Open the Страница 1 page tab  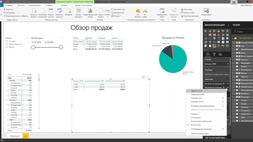(x=15, y=136)
